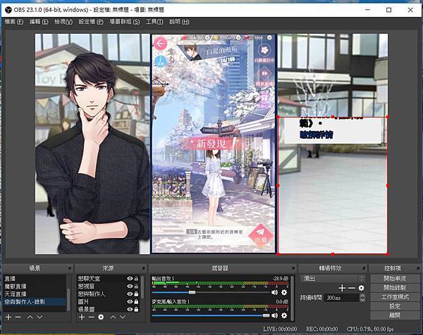This screenshot has height=335, width=423.
Task: Move the selected scene up
Action: (x=30, y=317)
